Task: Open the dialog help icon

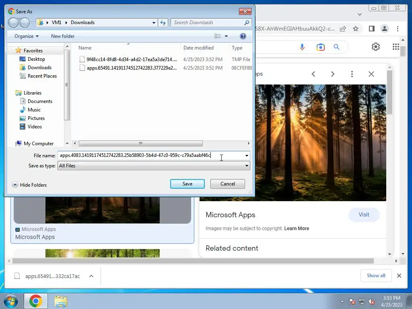Action: click(243, 36)
